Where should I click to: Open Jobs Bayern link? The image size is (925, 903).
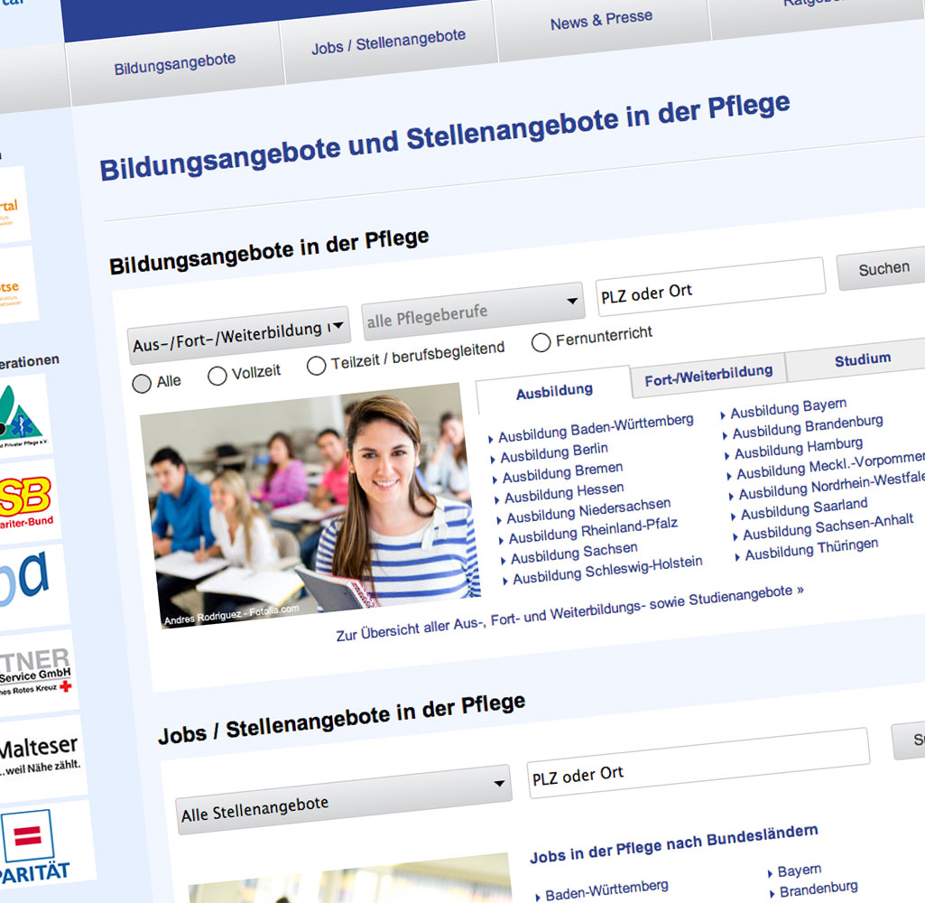tap(799, 870)
